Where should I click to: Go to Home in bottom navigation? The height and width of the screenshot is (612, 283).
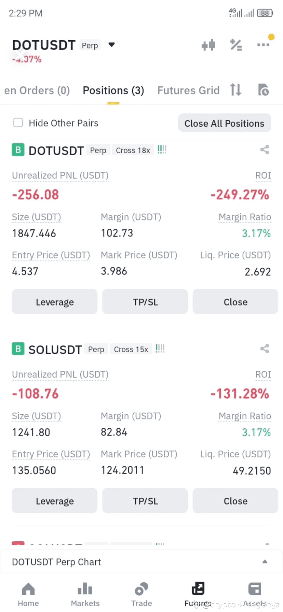click(x=28, y=594)
